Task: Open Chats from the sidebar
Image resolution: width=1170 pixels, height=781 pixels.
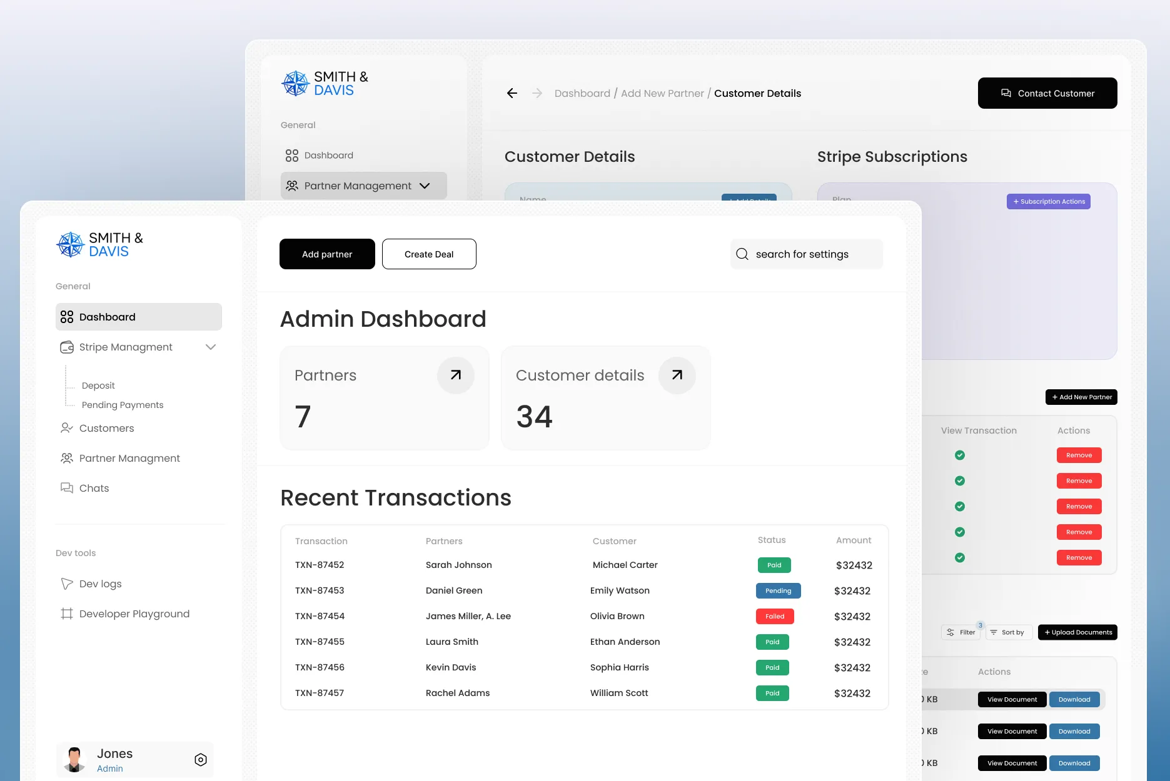Action: [94, 488]
